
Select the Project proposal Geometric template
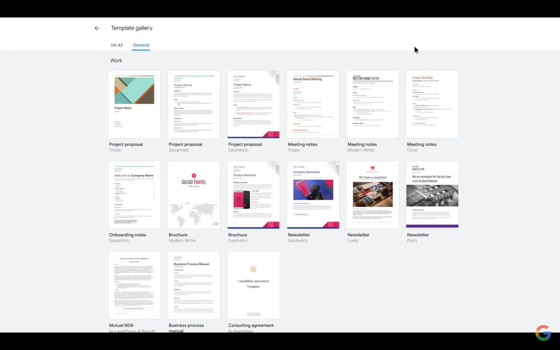coord(253,104)
